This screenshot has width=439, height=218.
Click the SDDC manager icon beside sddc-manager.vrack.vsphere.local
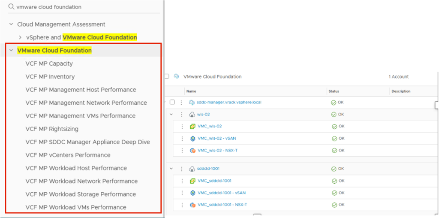click(192, 103)
